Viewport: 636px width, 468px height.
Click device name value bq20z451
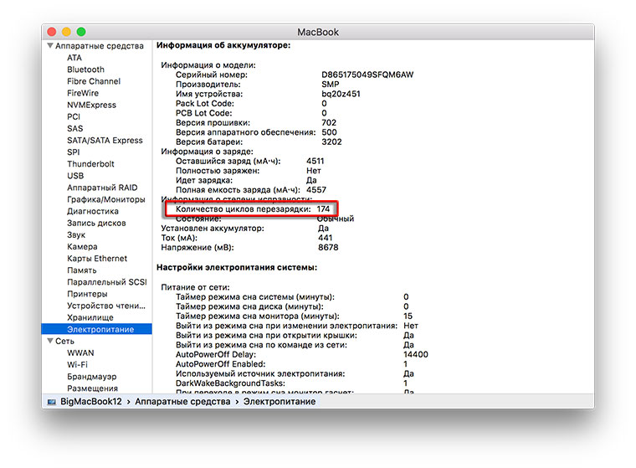341,94
